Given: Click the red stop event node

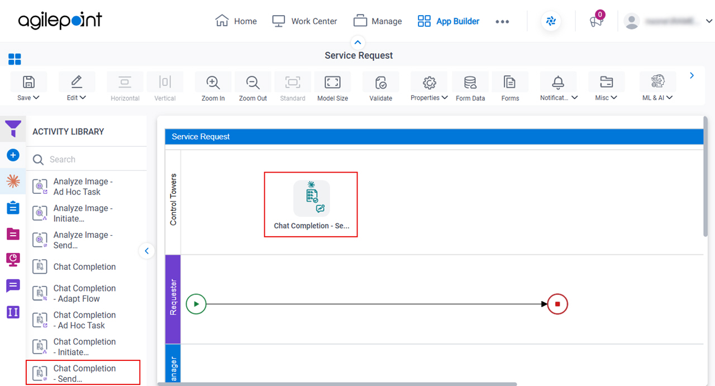Looking at the screenshot, I should coord(557,304).
